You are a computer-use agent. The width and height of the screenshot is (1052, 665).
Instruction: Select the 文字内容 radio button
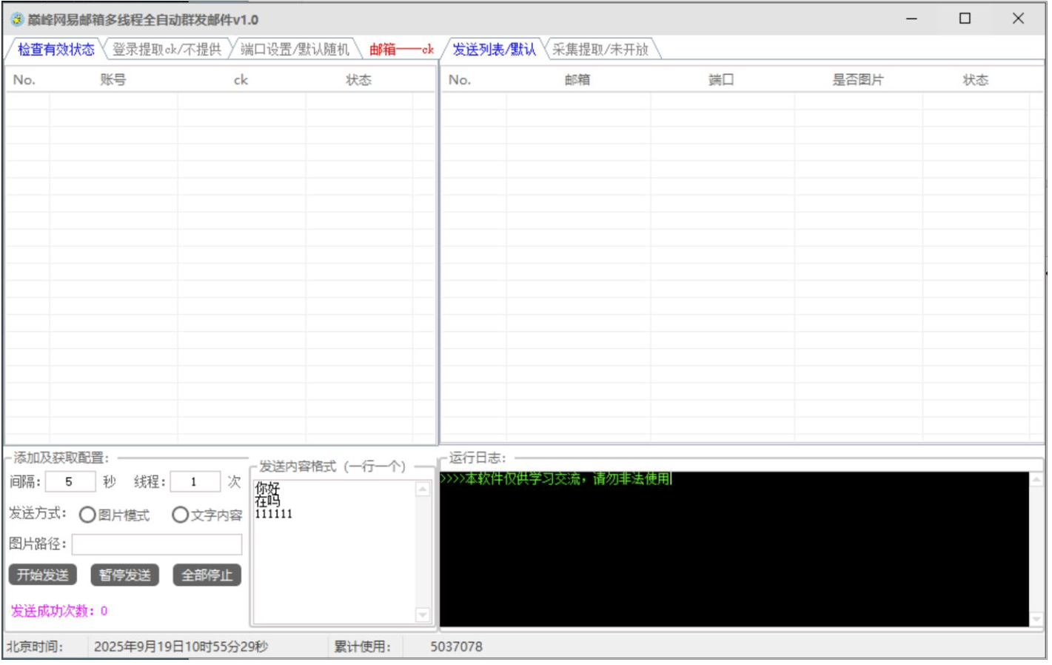(x=180, y=515)
